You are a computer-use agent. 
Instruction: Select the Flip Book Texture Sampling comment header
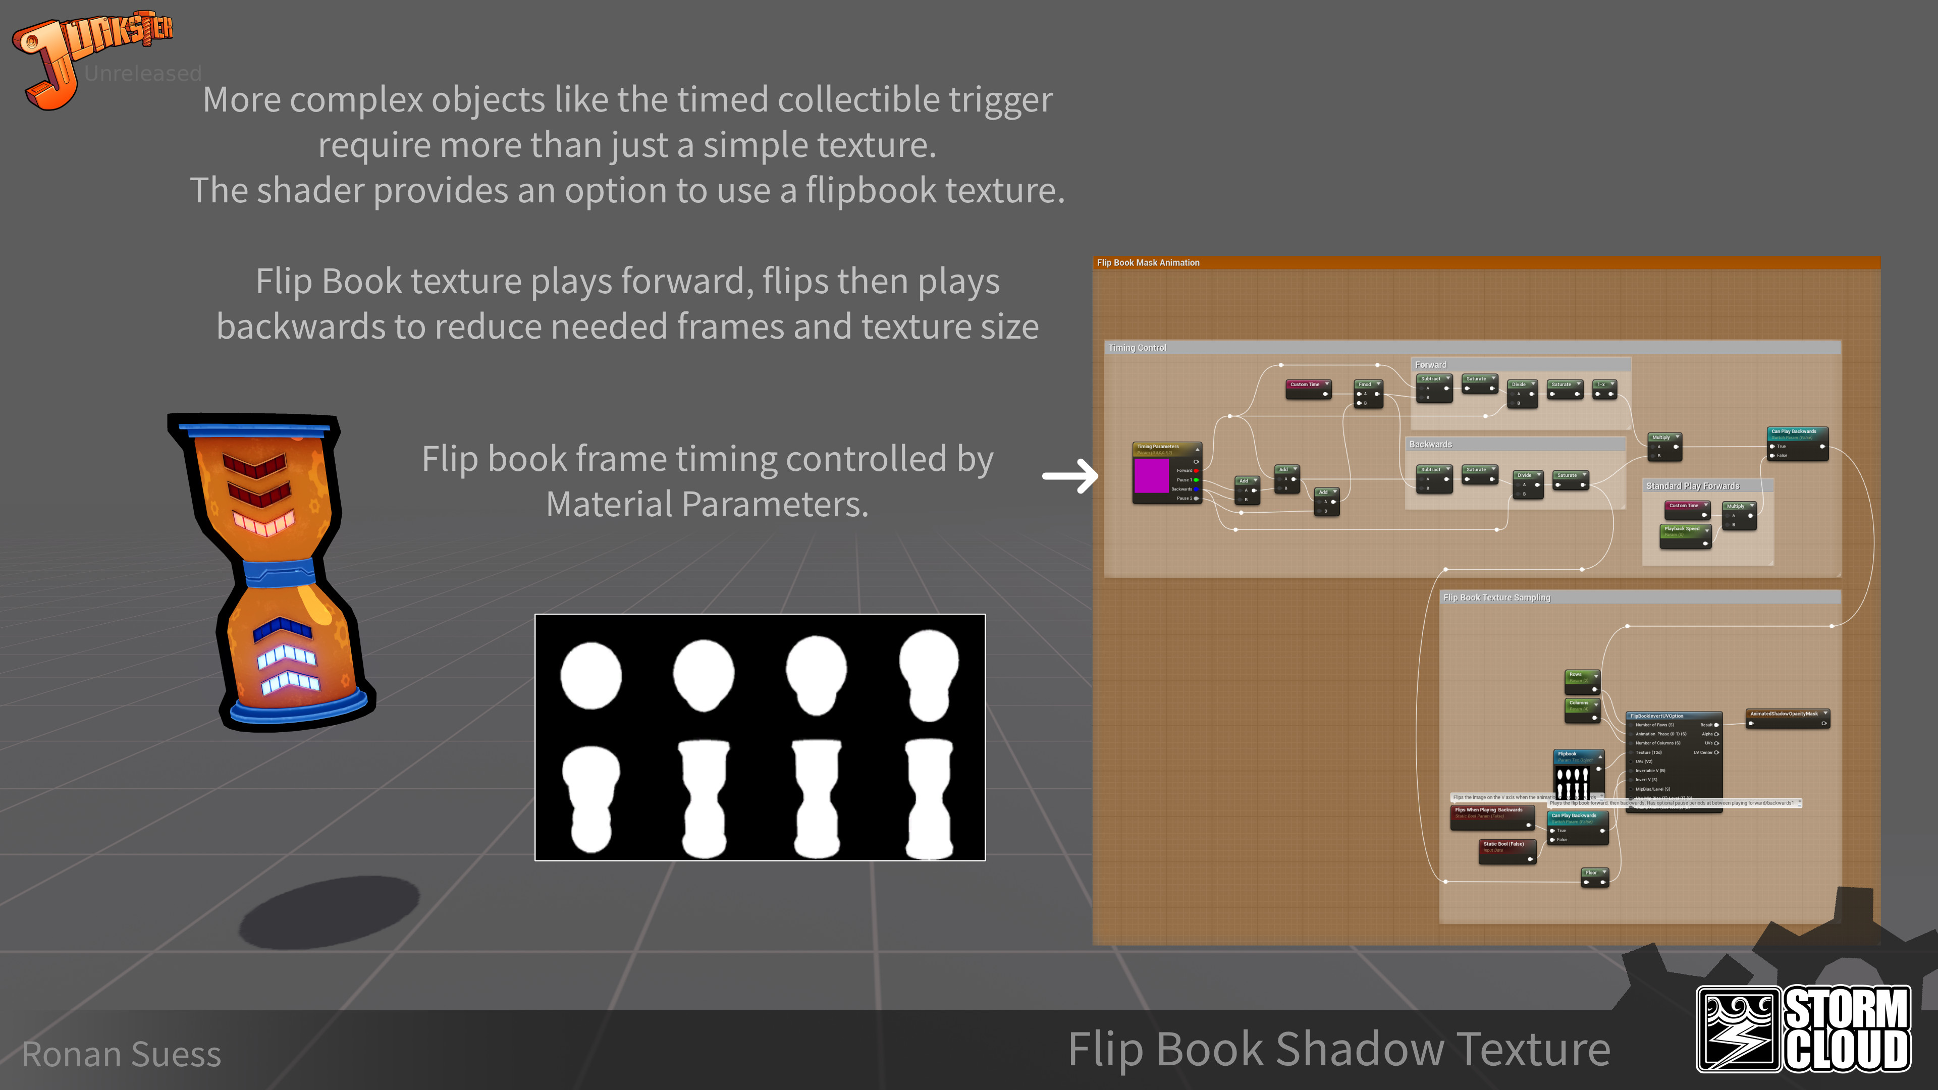1497,597
